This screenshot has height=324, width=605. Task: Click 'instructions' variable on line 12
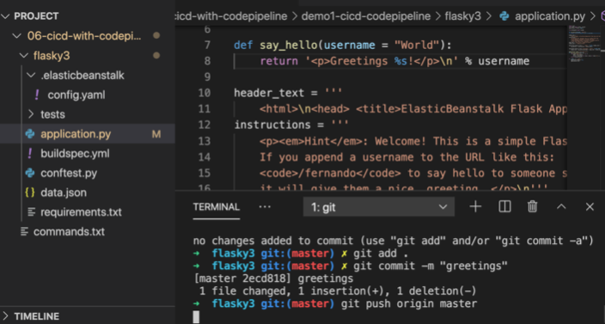click(272, 125)
